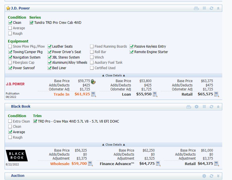Enable Fiberglass Cap equipment

click(10, 62)
